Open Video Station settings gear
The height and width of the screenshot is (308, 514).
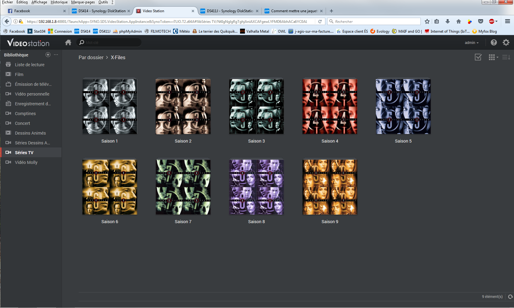point(506,42)
